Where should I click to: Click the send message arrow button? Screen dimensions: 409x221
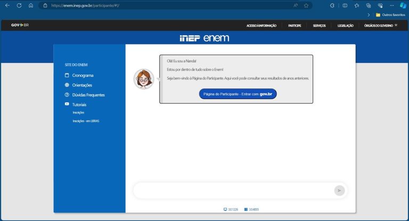coord(339,191)
